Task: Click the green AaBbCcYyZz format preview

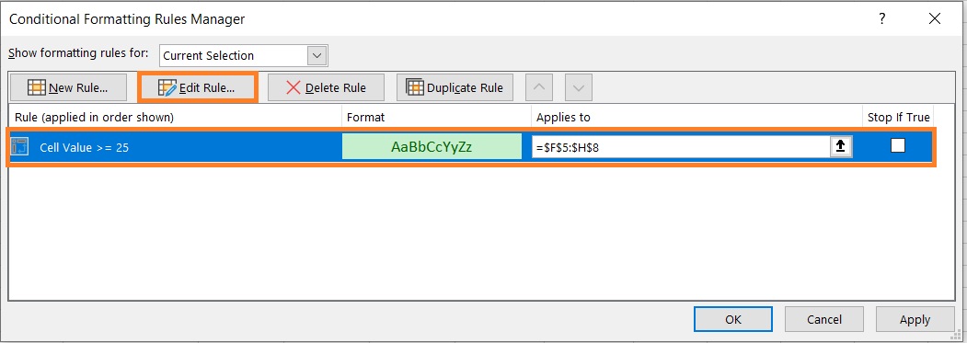Action: (432, 147)
